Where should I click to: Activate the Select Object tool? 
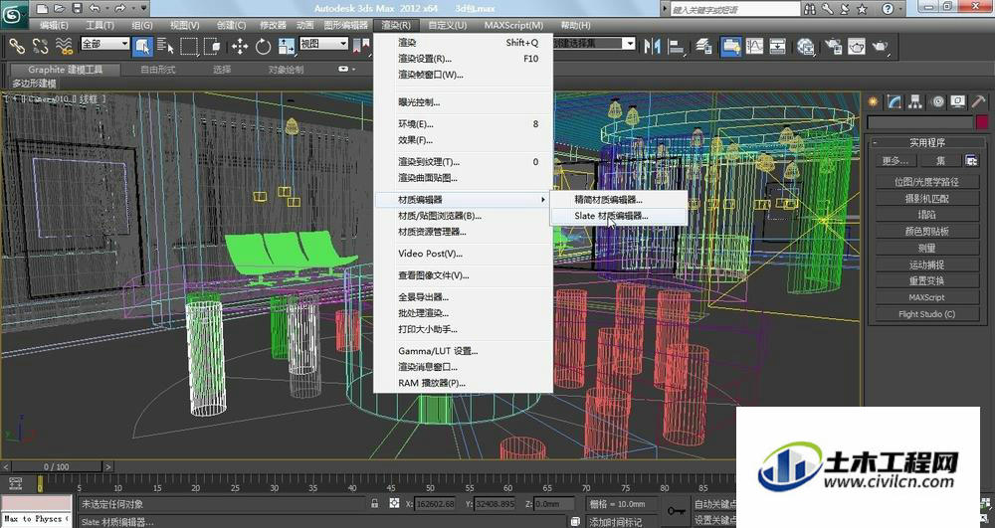142,47
